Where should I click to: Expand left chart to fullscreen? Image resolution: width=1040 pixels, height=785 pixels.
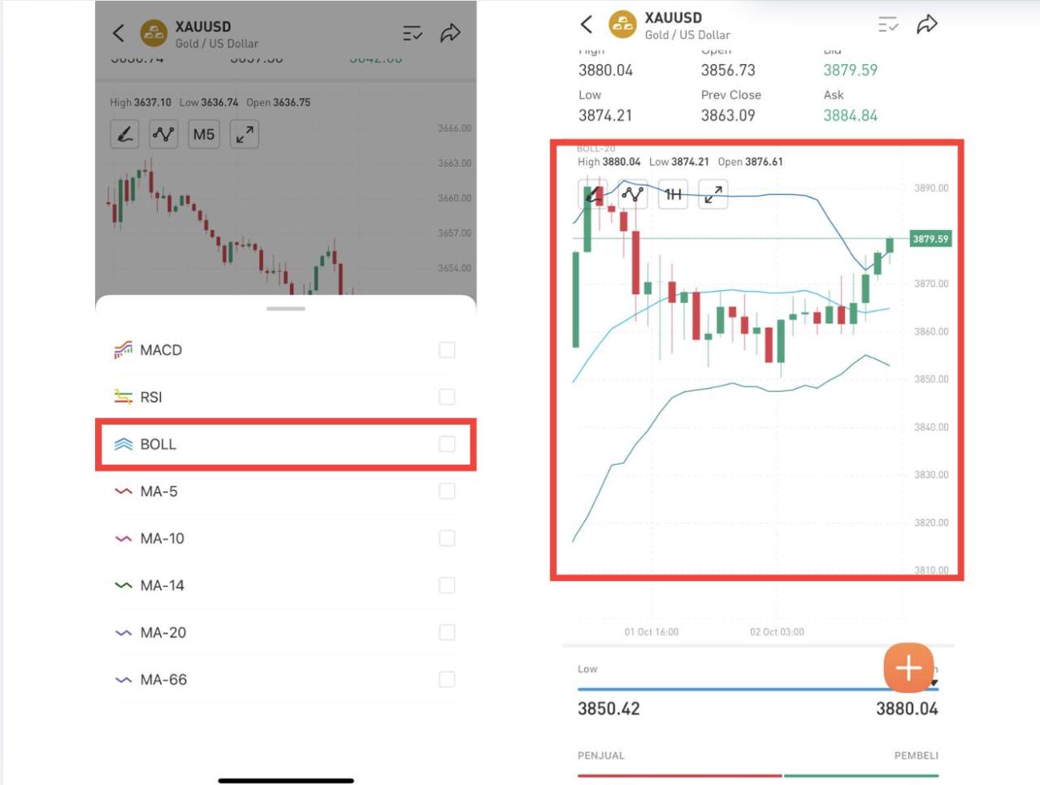(245, 134)
